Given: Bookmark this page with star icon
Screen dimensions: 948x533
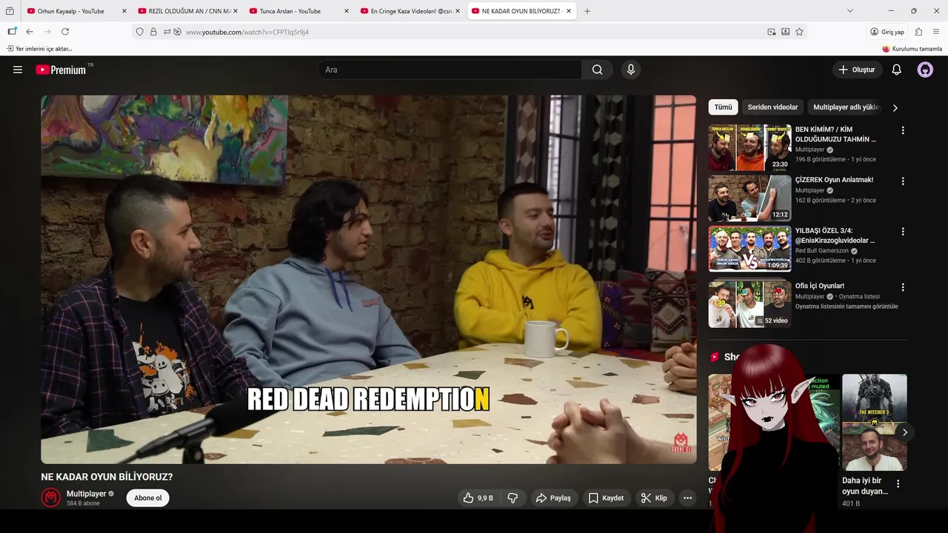Looking at the screenshot, I should point(799,32).
